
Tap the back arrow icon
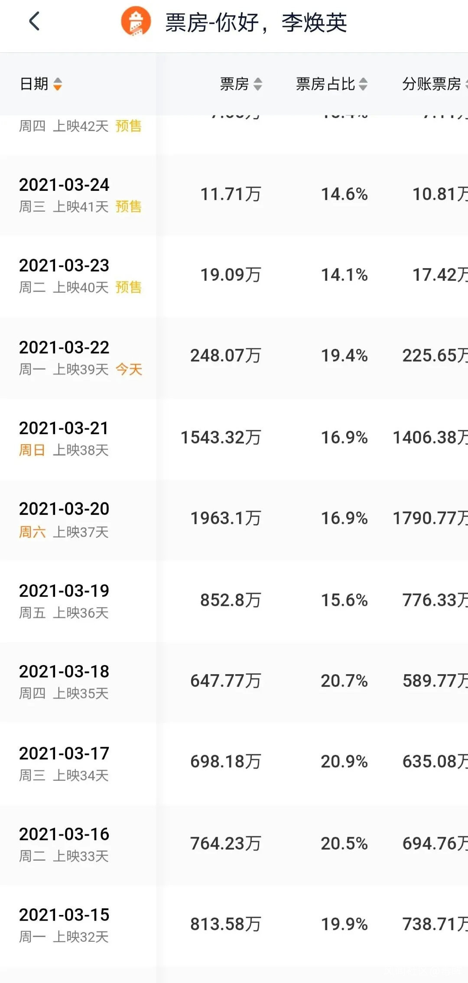(x=34, y=21)
